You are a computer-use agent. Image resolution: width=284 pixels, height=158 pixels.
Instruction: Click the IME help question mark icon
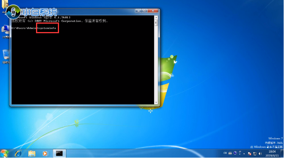[235, 153]
